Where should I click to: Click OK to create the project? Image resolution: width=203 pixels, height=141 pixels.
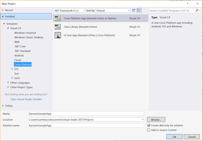174,137
